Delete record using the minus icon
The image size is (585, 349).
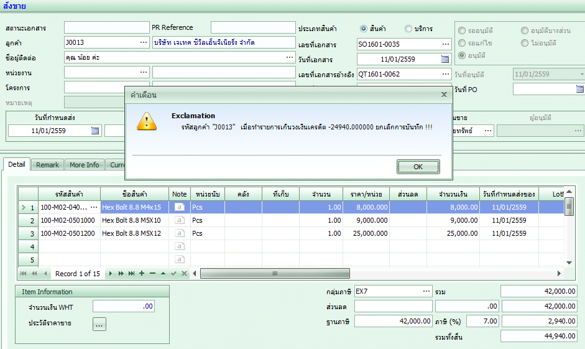(152, 274)
